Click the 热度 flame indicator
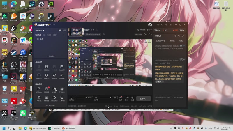This screenshot has height=131, width=233. tap(175, 30)
